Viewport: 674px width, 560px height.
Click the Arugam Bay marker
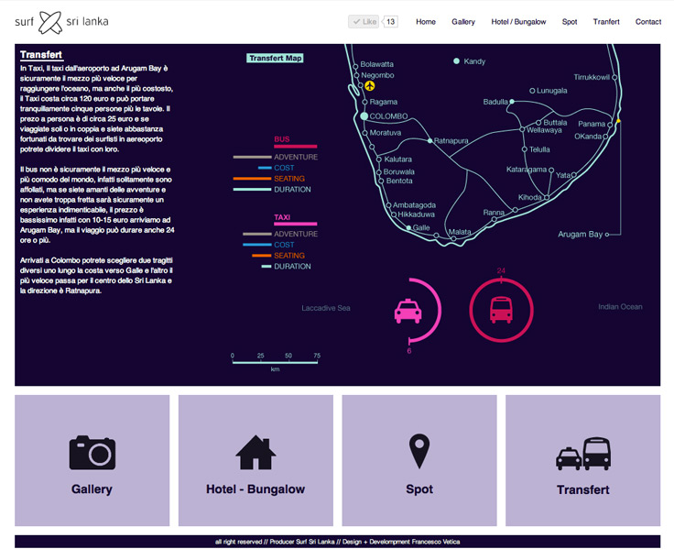pyautogui.click(x=607, y=235)
